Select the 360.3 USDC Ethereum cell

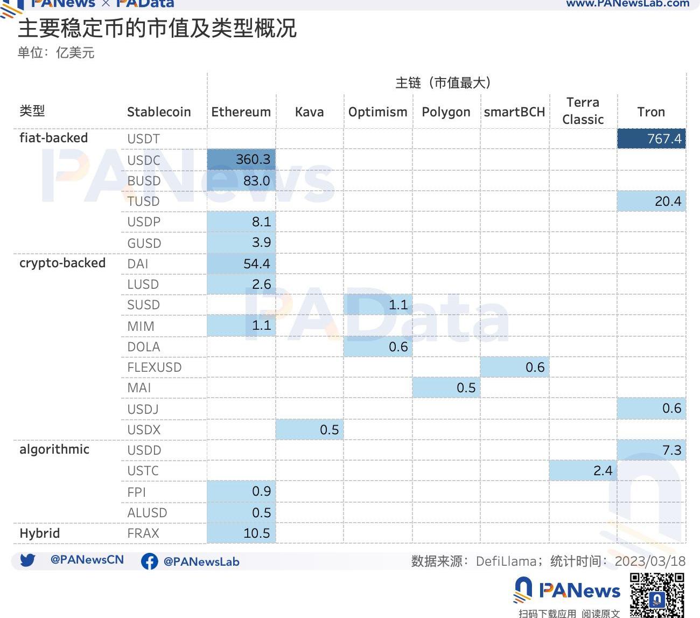[x=241, y=159]
